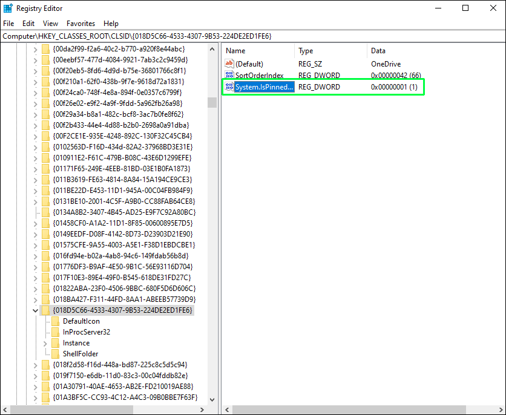Image resolution: width=506 pixels, height=415 pixels.
Task: Click folder icon of {0134A8B2-3407-4B45-AD25-E9F7C92A80BC}
Action: [x=45, y=212]
